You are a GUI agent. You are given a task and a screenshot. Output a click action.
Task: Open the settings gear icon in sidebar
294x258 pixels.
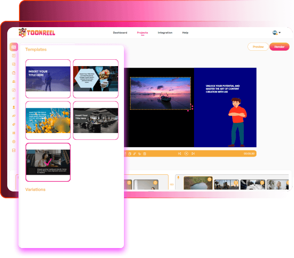14,142
